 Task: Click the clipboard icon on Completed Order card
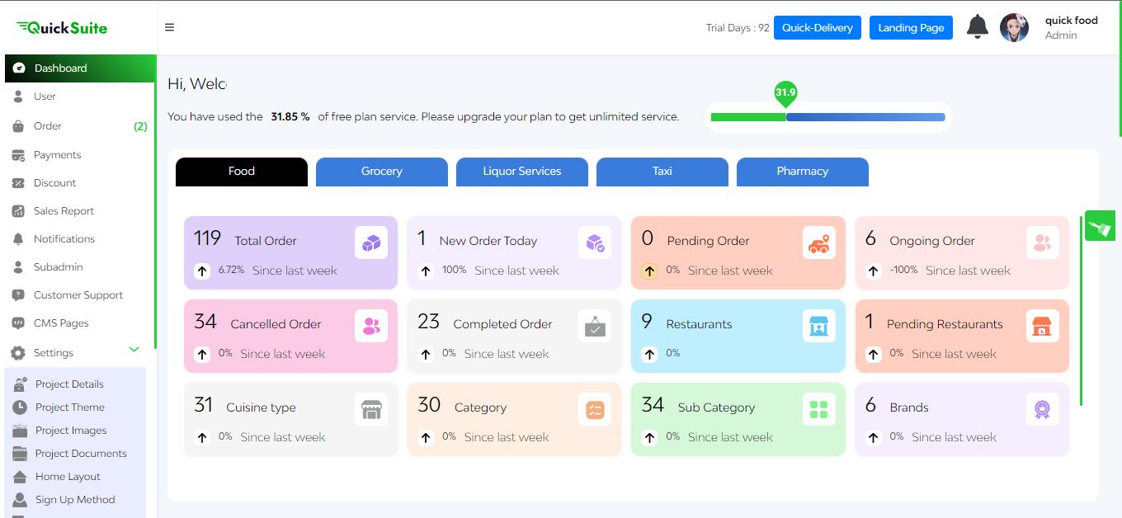pos(595,326)
